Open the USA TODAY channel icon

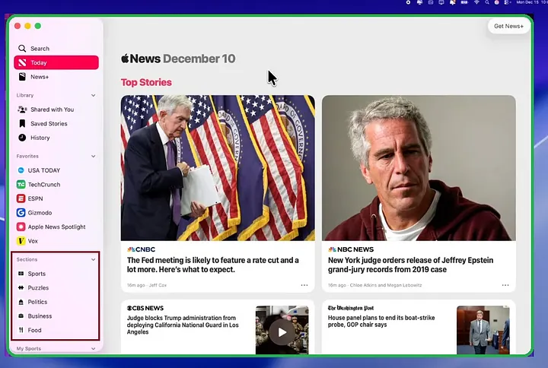point(21,170)
